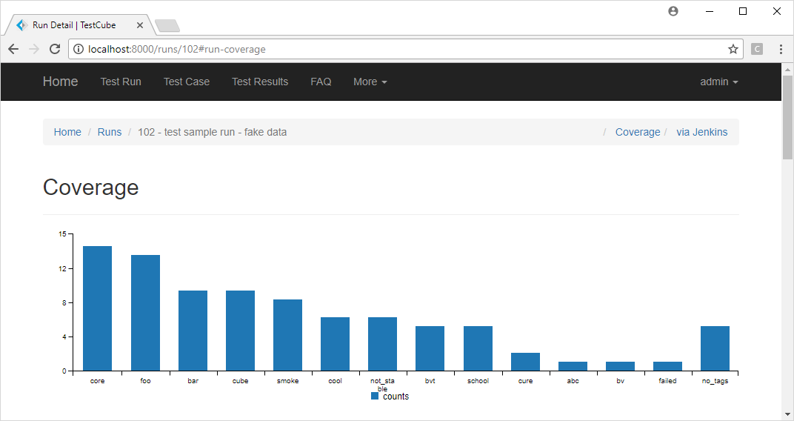Click the scrollbar down arrow
794x421 pixels.
pos(787,414)
